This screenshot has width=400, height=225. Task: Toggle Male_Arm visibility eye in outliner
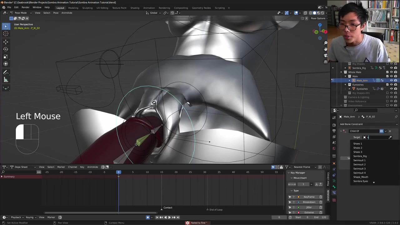(x=391, y=80)
